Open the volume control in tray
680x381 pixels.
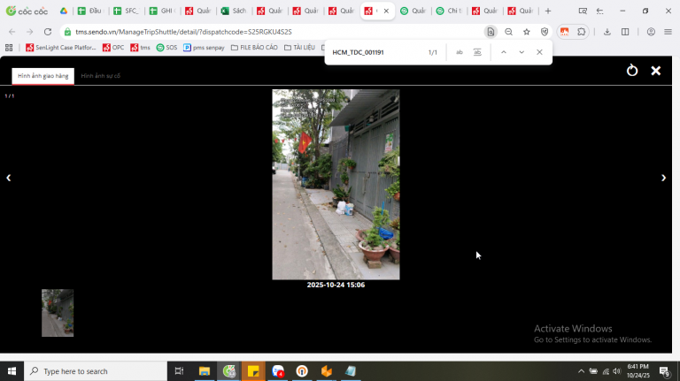pos(616,371)
